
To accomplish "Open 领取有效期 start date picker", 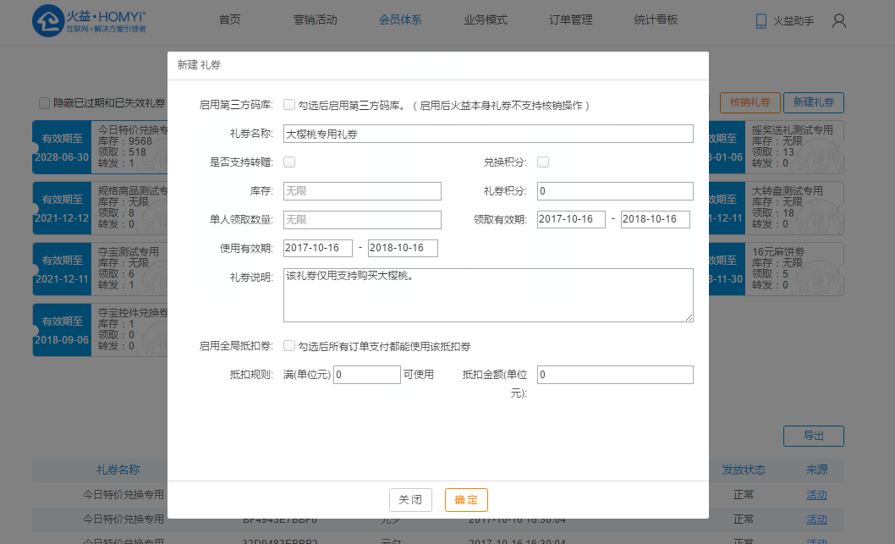I will coord(571,220).
